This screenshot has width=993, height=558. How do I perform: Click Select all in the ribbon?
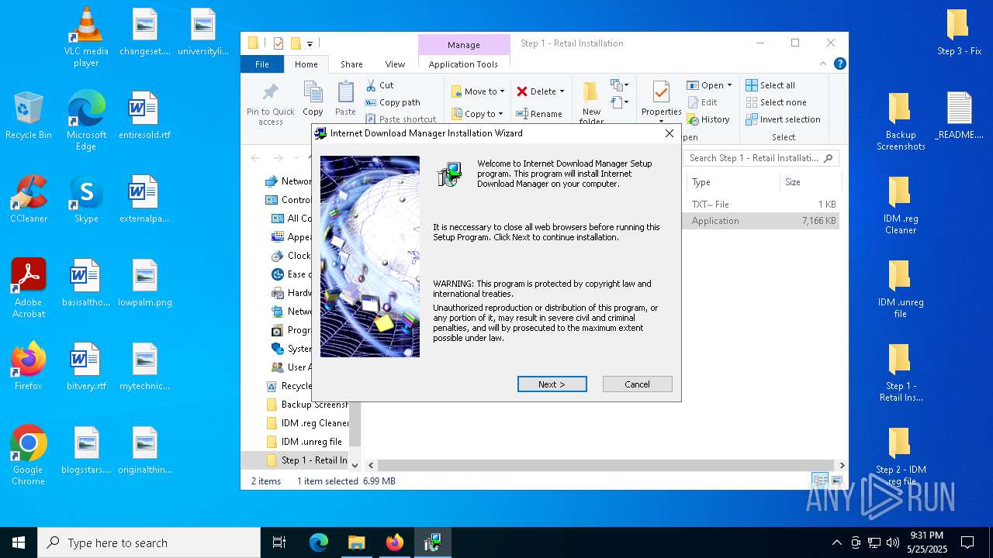click(770, 85)
